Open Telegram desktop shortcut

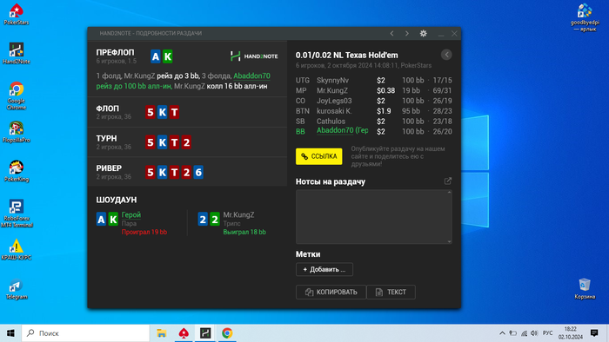(x=17, y=289)
